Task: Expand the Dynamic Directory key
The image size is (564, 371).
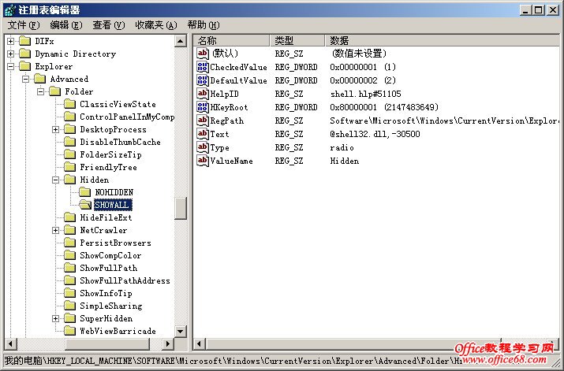Action: (11, 54)
